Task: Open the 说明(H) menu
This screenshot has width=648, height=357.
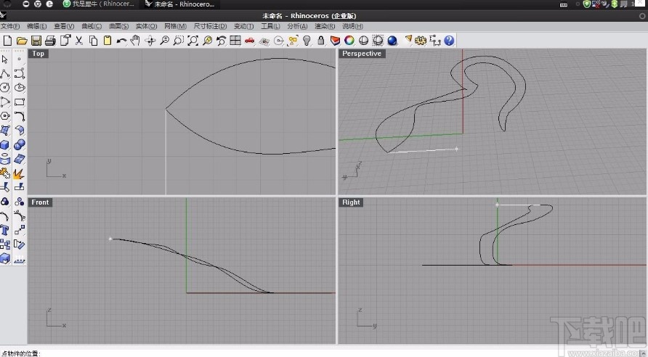Action: 352,26
